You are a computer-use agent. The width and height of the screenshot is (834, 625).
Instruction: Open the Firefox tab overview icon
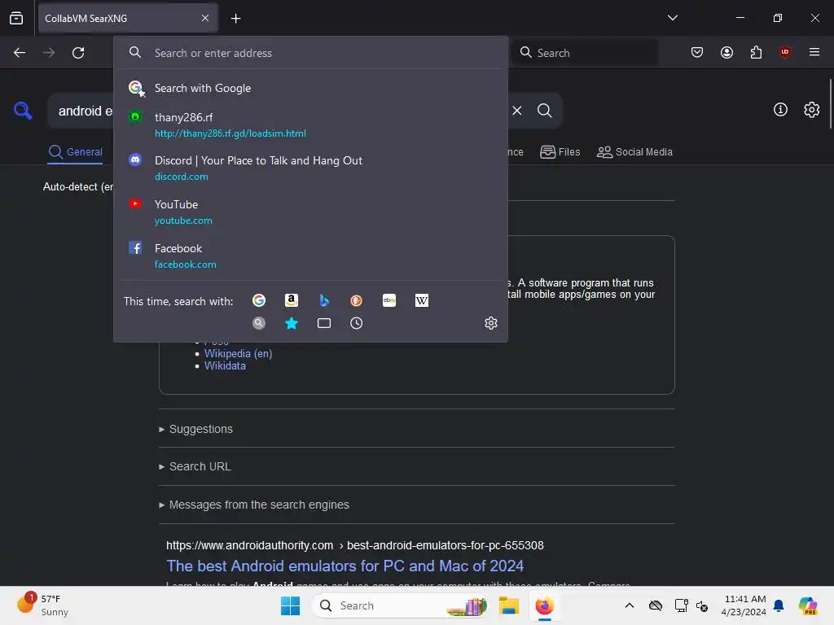16,18
